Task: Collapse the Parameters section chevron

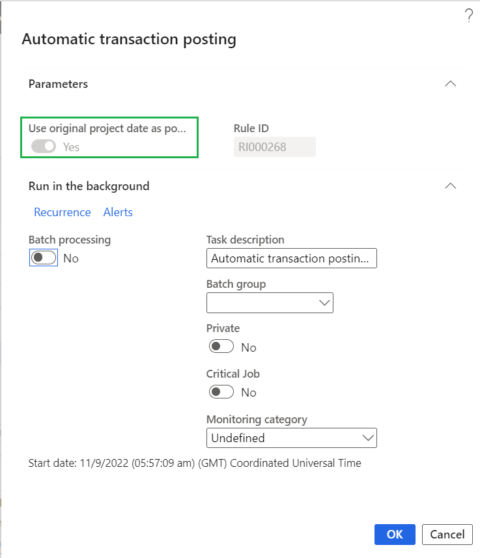Action: pyautogui.click(x=450, y=84)
